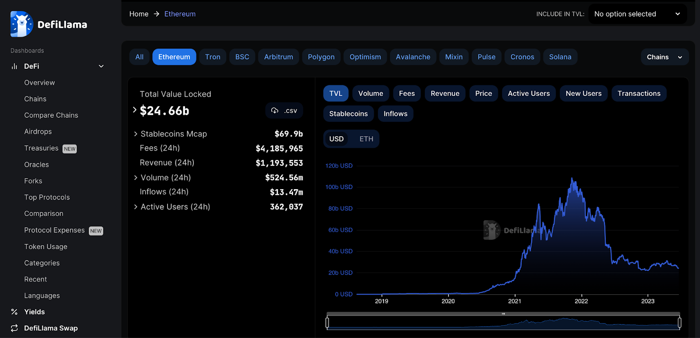
Task: Choose the Mixin chain tab
Action: coord(454,57)
